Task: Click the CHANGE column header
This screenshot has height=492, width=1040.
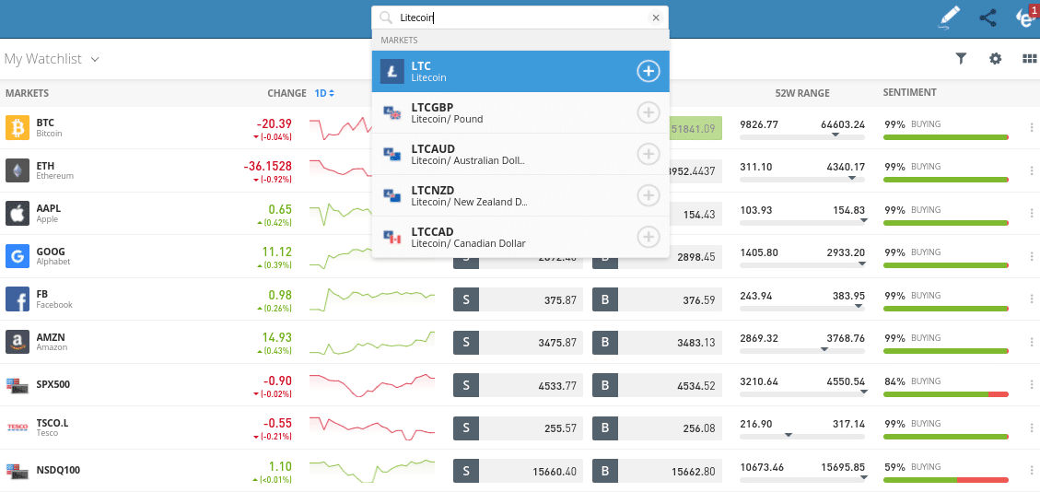Action: coord(286,93)
